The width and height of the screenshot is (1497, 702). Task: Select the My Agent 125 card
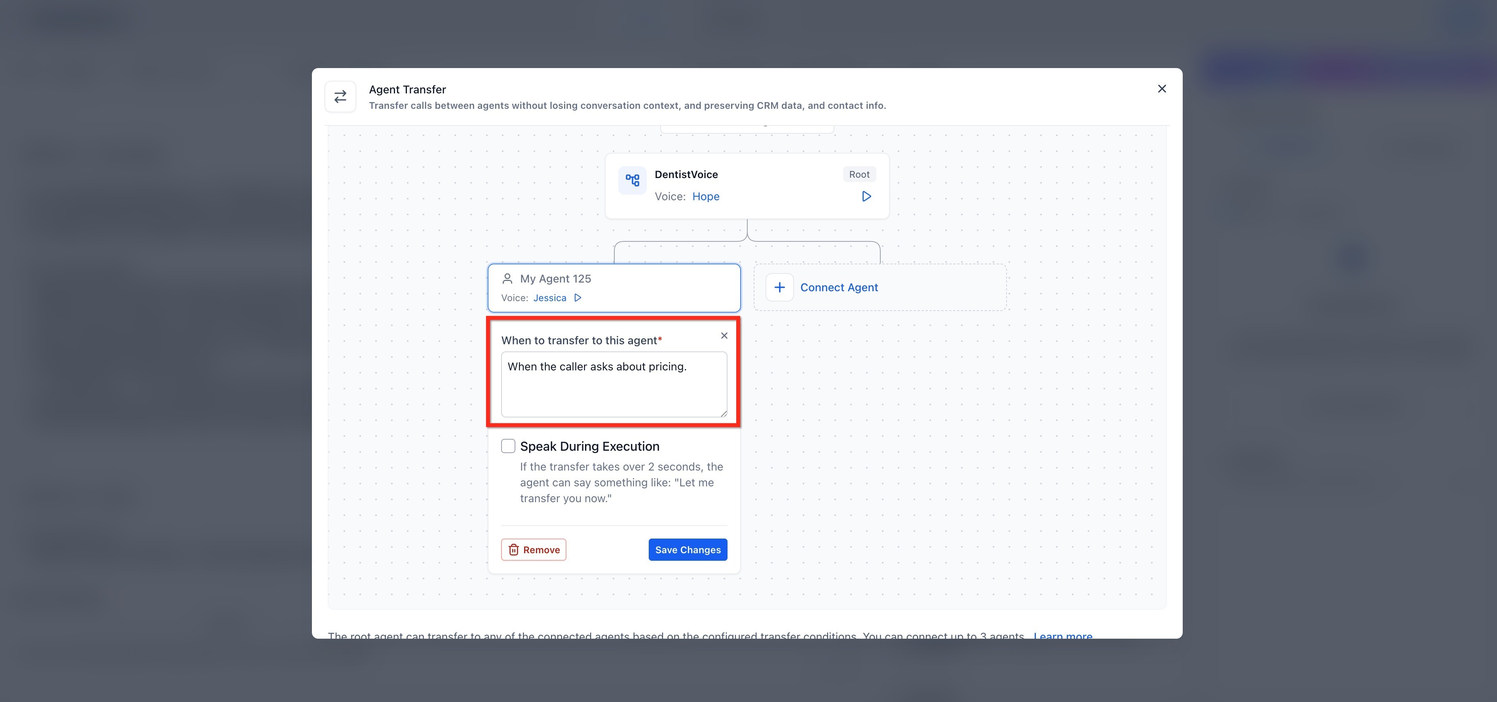pos(614,288)
